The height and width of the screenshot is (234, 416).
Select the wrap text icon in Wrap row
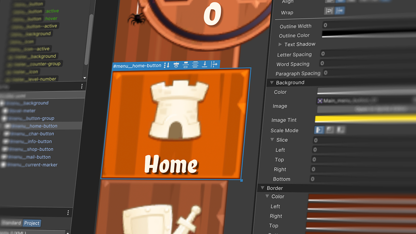click(329, 11)
